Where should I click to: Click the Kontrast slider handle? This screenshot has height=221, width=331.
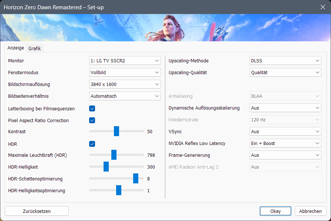(x=116, y=131)
